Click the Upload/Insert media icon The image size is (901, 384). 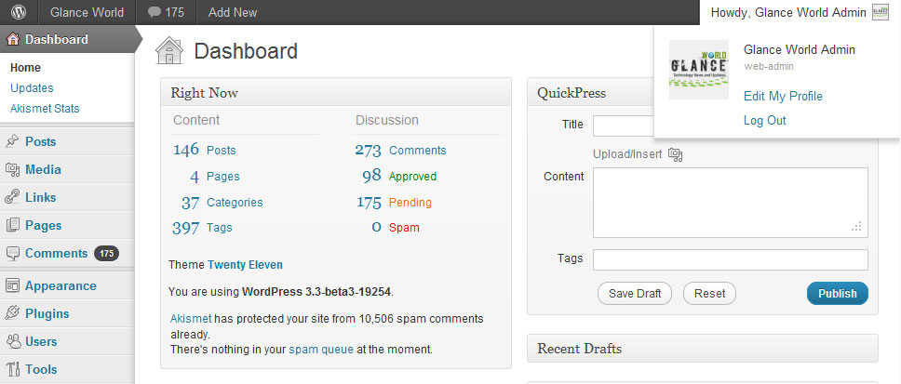[x=675, y=154]
